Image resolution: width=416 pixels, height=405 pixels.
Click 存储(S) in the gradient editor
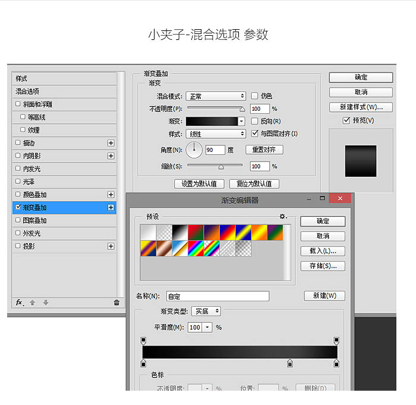click(323, 266)
